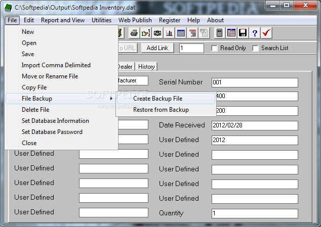Open the Register menu
This screenshot has width=321, height=227.
tap(170, 20)
